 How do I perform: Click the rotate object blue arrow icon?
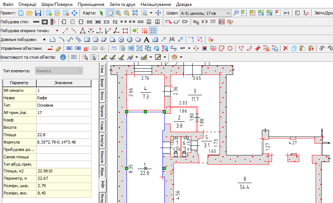point(157,48)
